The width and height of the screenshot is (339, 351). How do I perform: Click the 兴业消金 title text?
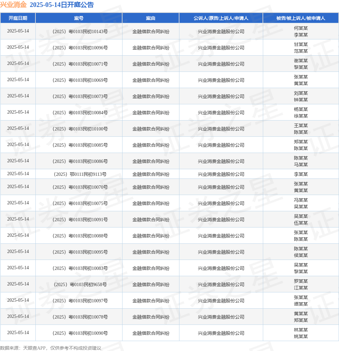14,5
